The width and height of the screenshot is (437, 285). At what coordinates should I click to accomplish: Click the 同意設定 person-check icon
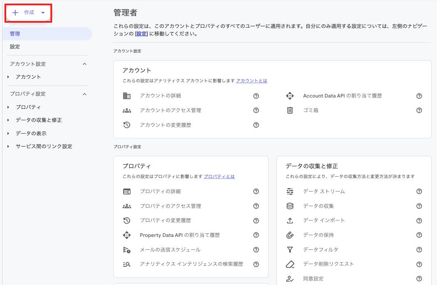point(290,279)
